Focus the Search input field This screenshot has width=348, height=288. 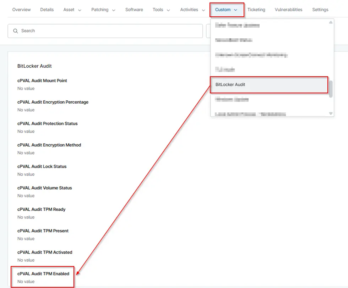(105, 31)
